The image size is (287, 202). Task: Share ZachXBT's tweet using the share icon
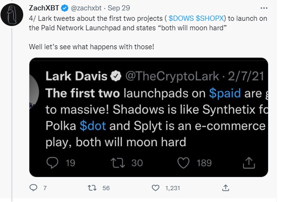[x=225, y=188]
